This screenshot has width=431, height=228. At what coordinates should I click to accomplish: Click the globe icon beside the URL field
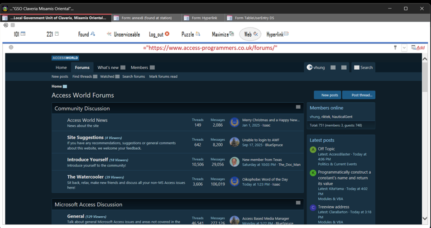click(11, 47)
